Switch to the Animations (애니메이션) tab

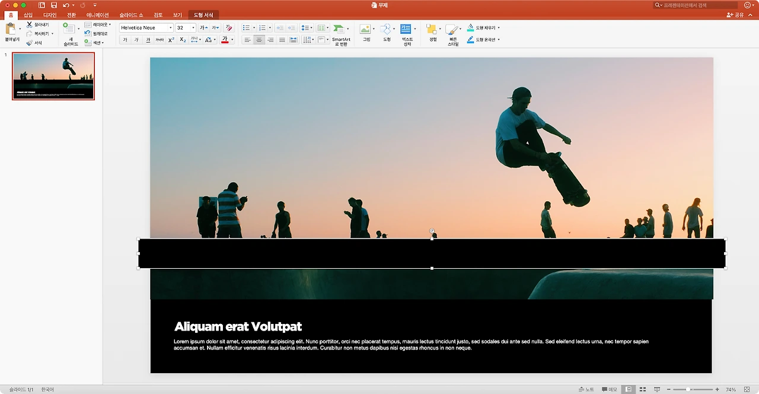[98, 15]
